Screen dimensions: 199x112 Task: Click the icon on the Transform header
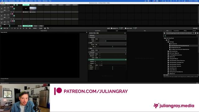[126, 59]
